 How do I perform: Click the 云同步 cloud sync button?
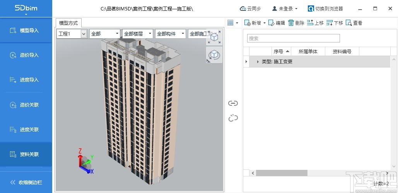250,8
